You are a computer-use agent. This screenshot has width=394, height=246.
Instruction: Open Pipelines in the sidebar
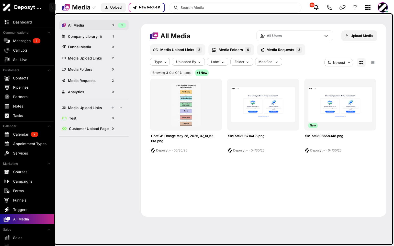tap(27, 87)
